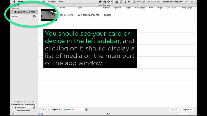The image size is (207, 116).
Task: Click the Focal Length column header
Action: tap(187, 8)
